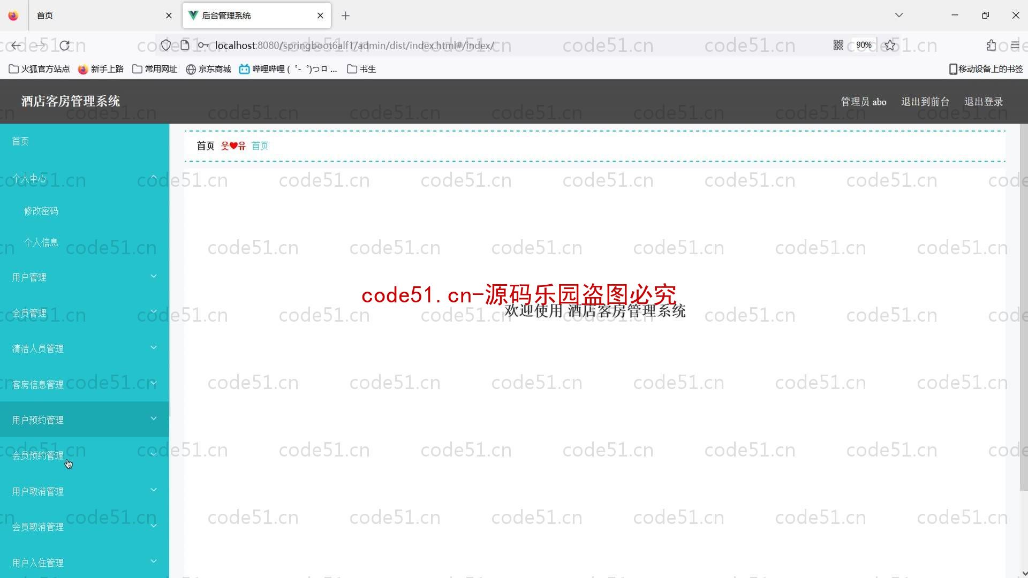This screenshot has height=578, width=1028.
Task: Expand the 会员管理 dropdown section
Action: pyautogui.click(x=84, y=313)
